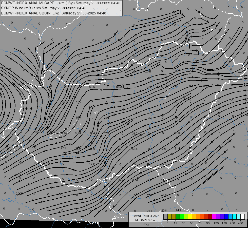The height and width of the screenshot is (228, 248).
Task: Click the map value 15.7
Action: (x=78, y=118)
